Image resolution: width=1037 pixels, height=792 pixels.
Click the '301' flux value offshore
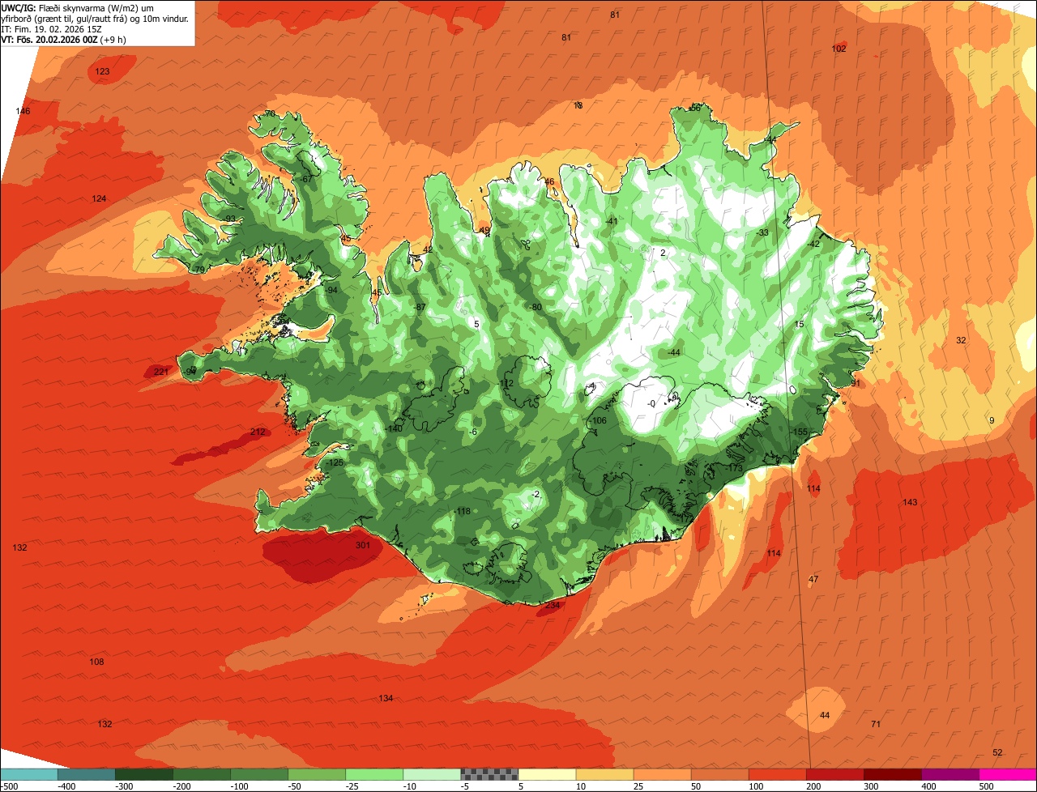tap(363, 545)
